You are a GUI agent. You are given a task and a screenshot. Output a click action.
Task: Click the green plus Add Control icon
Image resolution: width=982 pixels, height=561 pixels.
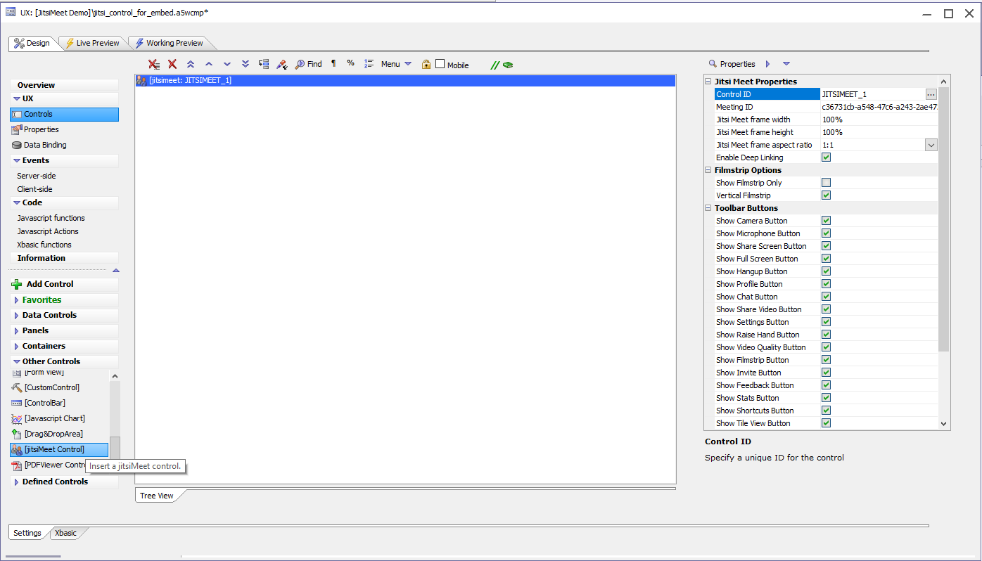17,284
